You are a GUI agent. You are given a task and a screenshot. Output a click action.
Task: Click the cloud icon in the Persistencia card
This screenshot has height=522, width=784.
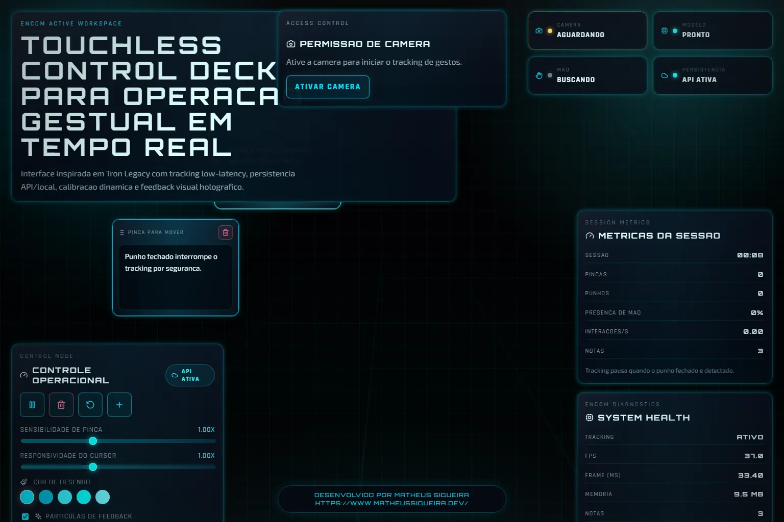(x=665, y=75)
